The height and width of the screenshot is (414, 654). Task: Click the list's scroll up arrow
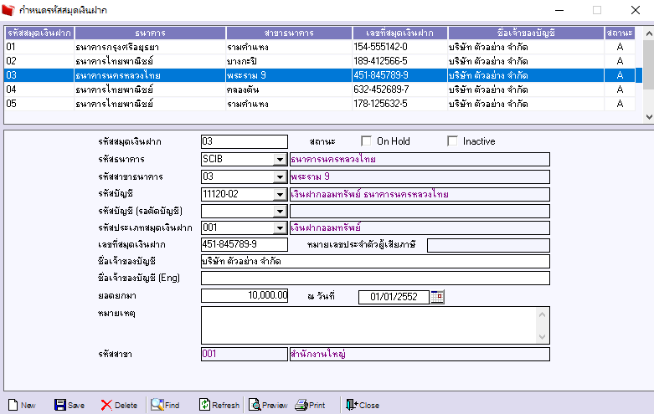[649, 33]
